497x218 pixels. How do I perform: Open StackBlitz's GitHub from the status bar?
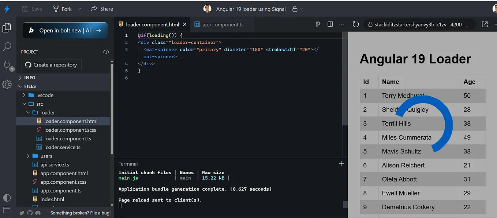click(x=30, y=213)
